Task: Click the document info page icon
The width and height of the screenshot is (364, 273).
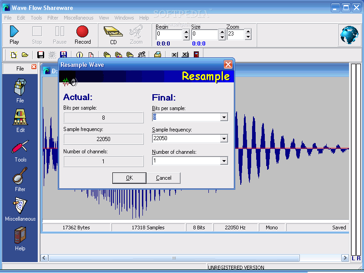Action: point(91,55)
